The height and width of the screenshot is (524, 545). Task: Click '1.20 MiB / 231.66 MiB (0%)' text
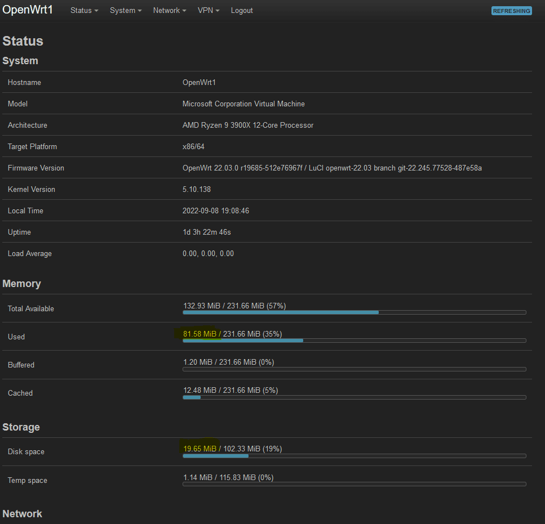(229, 362)
